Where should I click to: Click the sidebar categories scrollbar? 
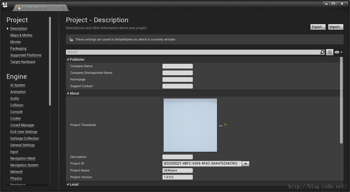click(x=50, y=61)
